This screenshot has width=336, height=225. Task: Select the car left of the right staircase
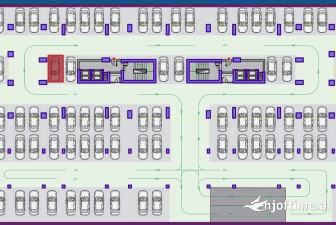pyautogui.click(x=179, y=68)
